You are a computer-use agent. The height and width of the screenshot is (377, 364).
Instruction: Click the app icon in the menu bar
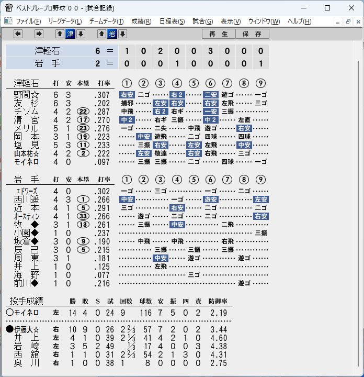coord(8,21)
